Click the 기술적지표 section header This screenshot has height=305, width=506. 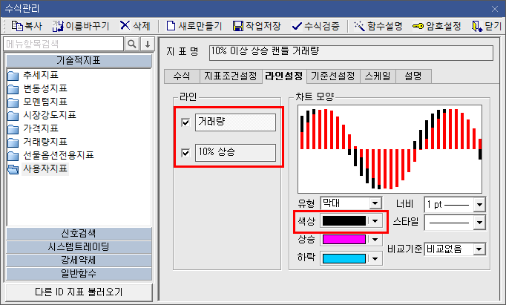coord(79,61)
